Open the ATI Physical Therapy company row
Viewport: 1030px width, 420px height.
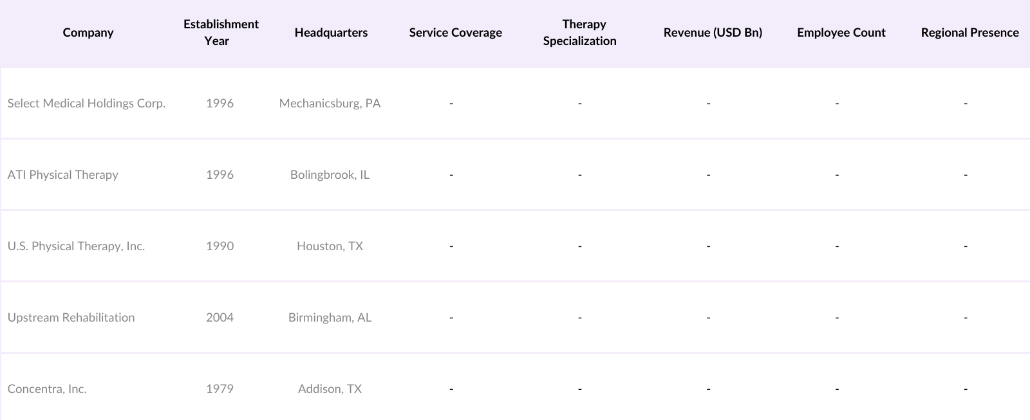(63, 175)
